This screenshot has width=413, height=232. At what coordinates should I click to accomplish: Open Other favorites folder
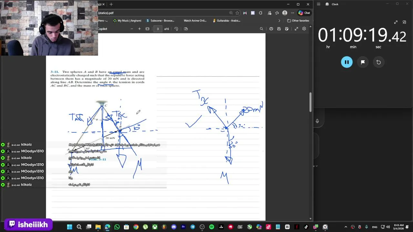click(298, 21)
